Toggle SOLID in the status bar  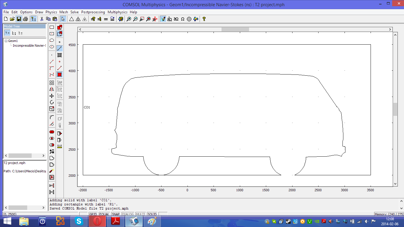pyautogui.click(x=152, y=214)
